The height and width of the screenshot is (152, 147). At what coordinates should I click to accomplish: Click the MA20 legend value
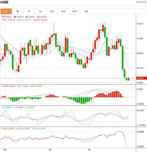(x=41, y=20)
